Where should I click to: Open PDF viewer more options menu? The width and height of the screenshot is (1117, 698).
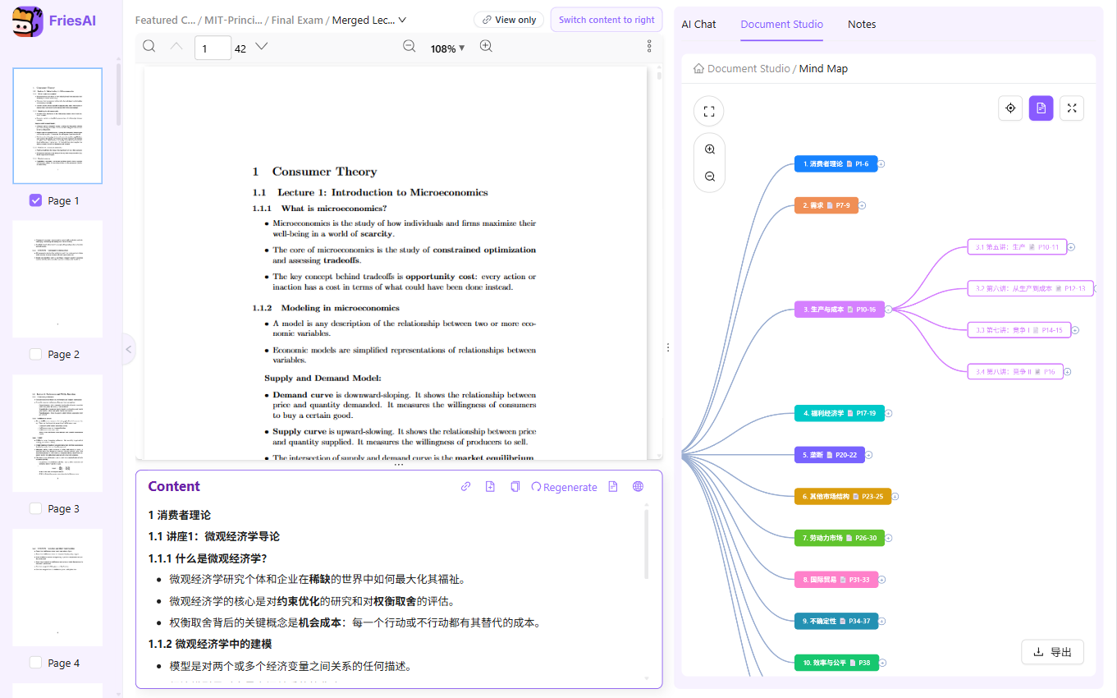click(x=649, y=47)
